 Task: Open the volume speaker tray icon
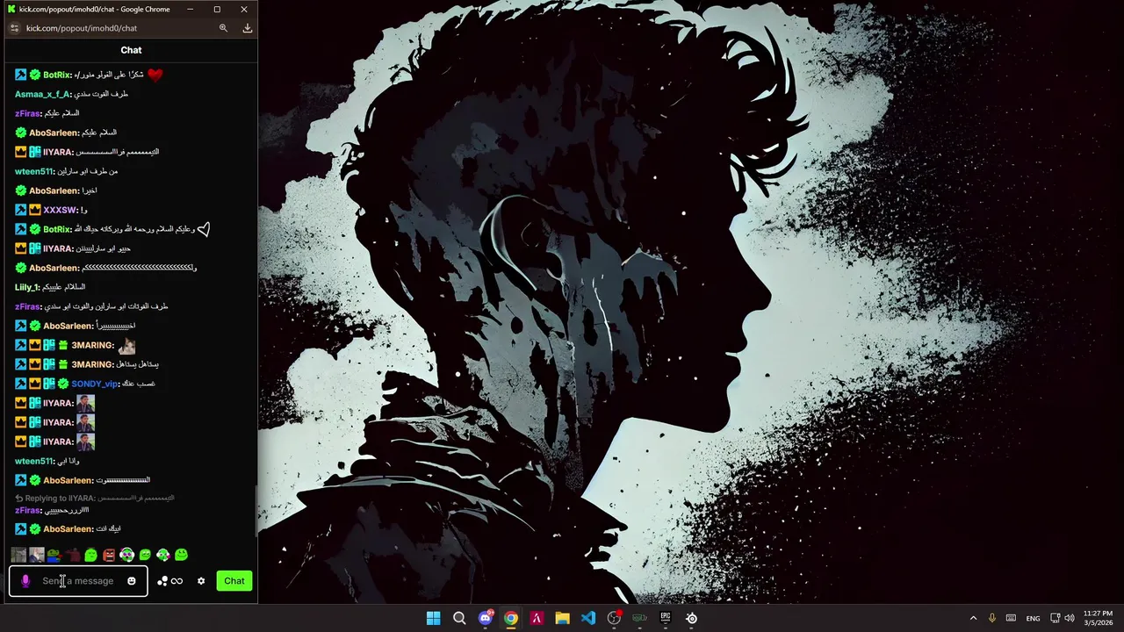[1070, 618]
